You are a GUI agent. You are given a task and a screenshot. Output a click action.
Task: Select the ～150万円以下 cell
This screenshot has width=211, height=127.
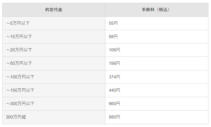point(20,90)
